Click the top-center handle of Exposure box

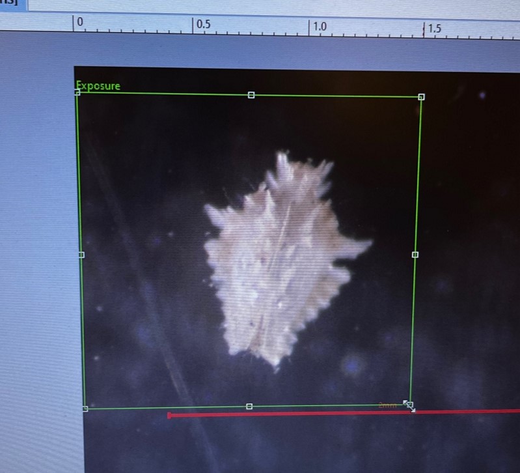[251, 95]
